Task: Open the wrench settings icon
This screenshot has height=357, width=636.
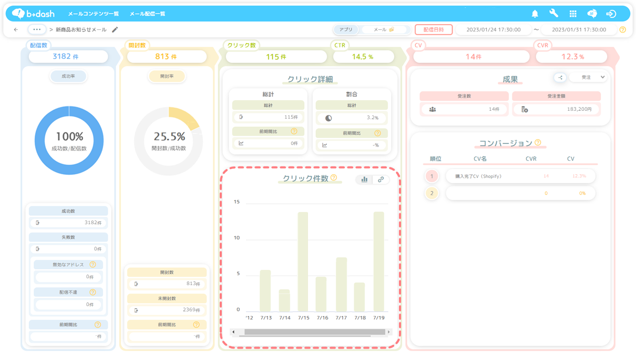Action: coord(553,14)
